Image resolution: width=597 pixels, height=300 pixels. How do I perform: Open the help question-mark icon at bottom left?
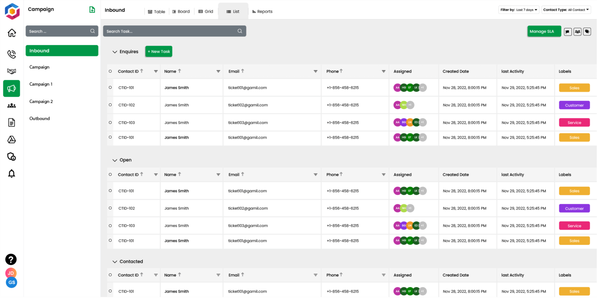(10, 259)
